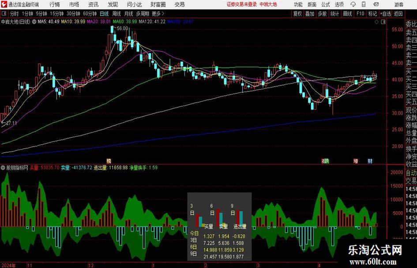Select the 日线 daily period tab
The image size is (417, 268).
click(x=104, y=14)
